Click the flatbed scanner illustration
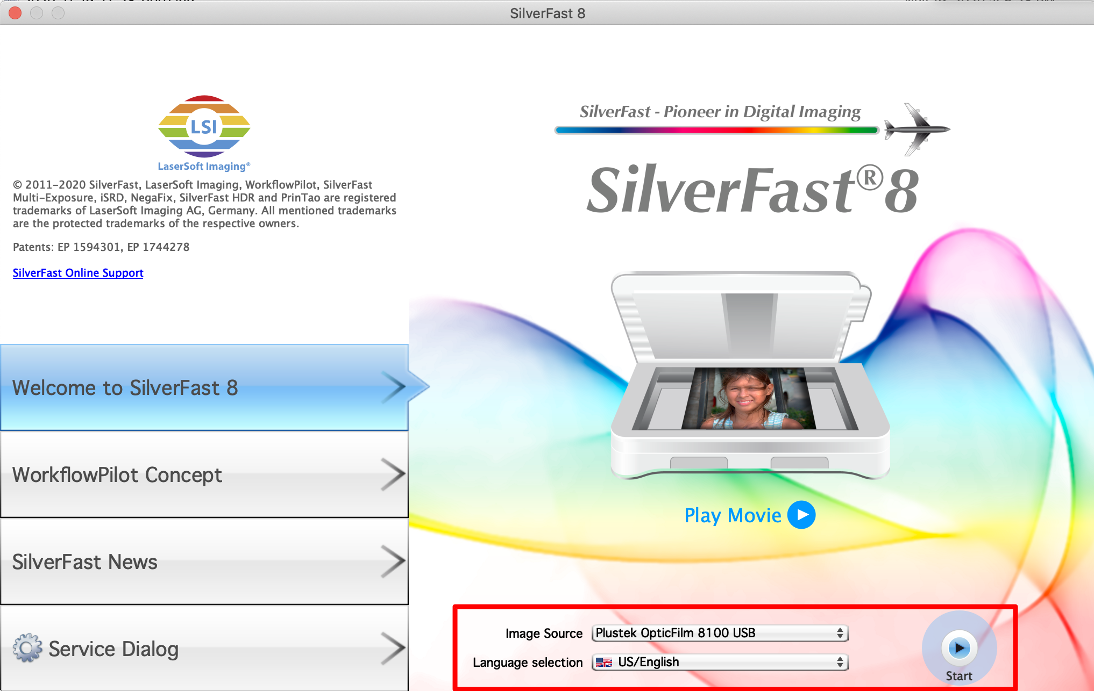Viewport: 1094px width, 691px height. [x=749, y=376]
